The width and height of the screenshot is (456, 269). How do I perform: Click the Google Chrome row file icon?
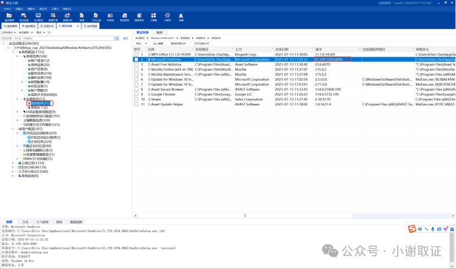(149, 94)
